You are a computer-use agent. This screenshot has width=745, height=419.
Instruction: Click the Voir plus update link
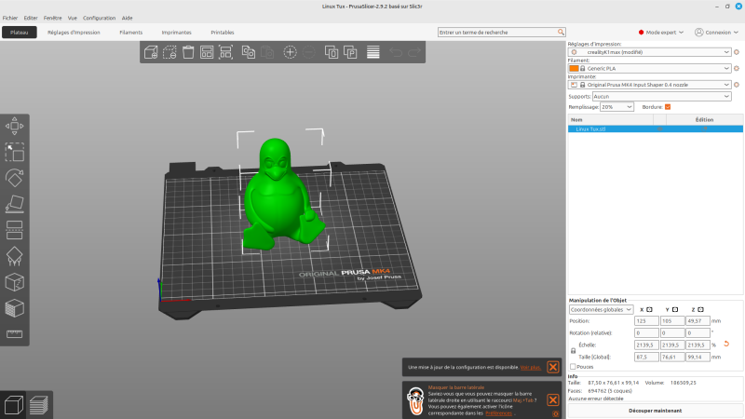530,367
